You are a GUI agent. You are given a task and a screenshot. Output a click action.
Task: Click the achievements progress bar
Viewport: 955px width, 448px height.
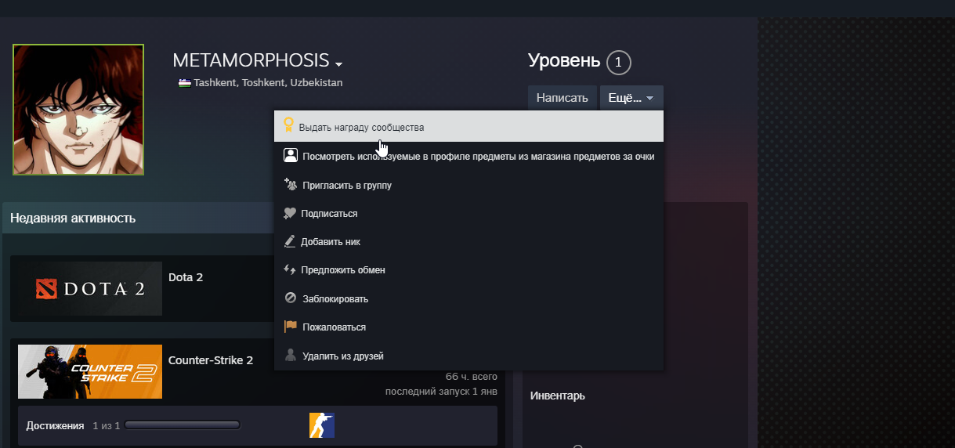point(182,425)
